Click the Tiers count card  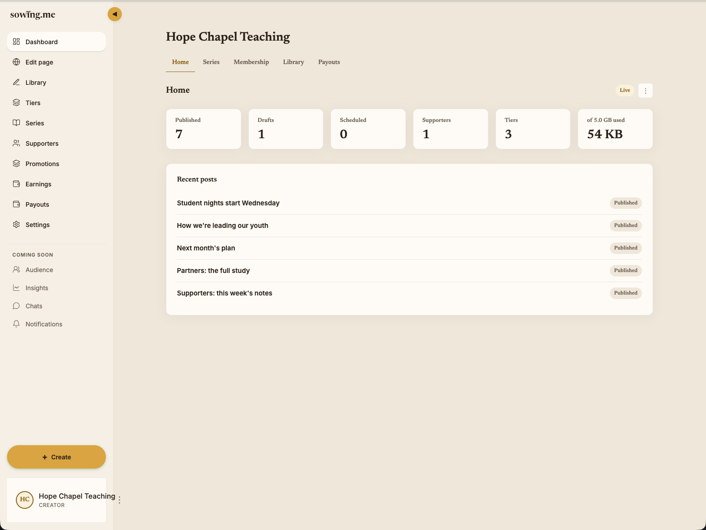pos(533,129)
